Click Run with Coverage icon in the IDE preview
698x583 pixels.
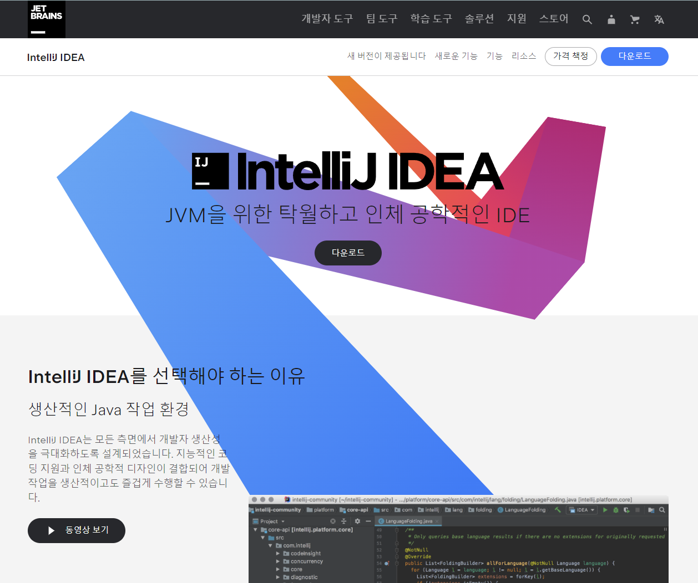[x=626, y=510]
